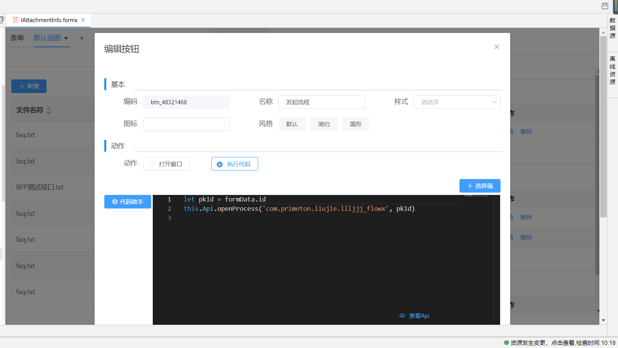Close the IAttachmentInfo.formx tab
The image size is (618, 348).
click(83, 20)
